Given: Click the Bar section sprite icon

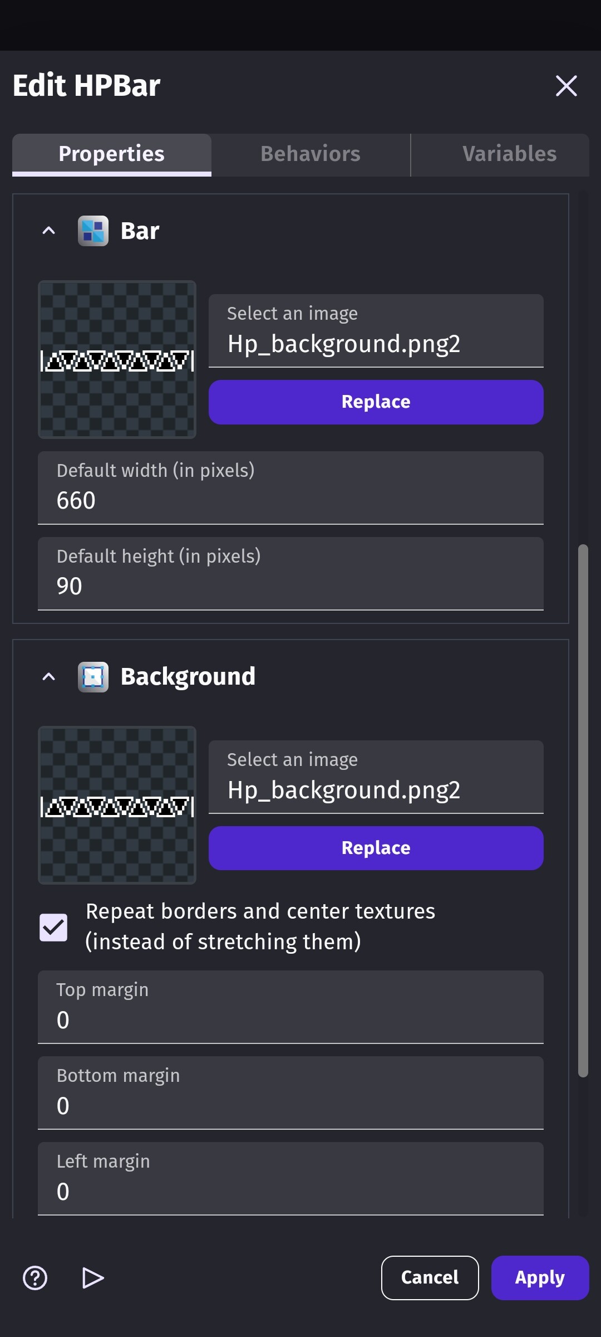Looking at the screenshot, I should [93, 230].
